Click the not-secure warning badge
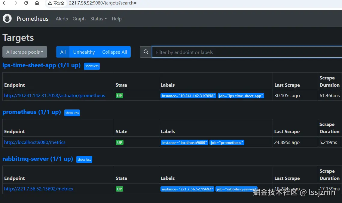This screenshot has height=203, width=342. coord(56,3)
